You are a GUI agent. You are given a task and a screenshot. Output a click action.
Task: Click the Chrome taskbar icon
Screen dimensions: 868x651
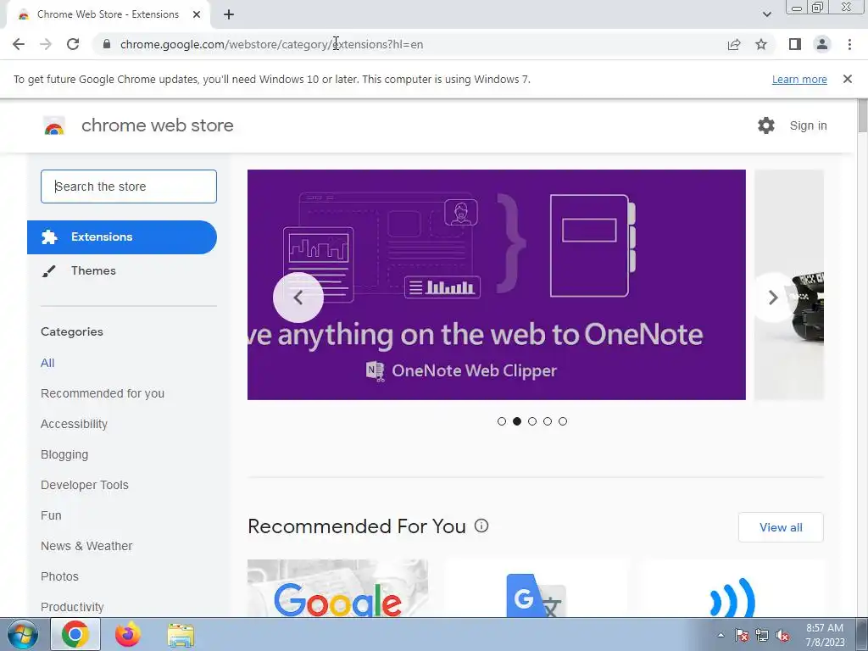[75, 634]
